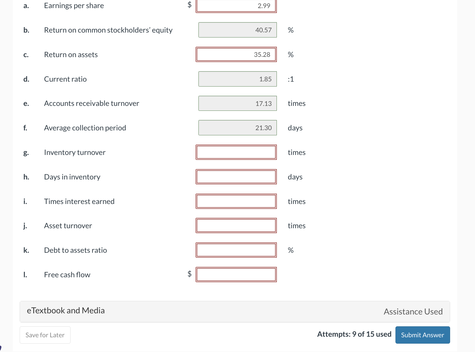Click the Earnings per share label

coord(74,5)
